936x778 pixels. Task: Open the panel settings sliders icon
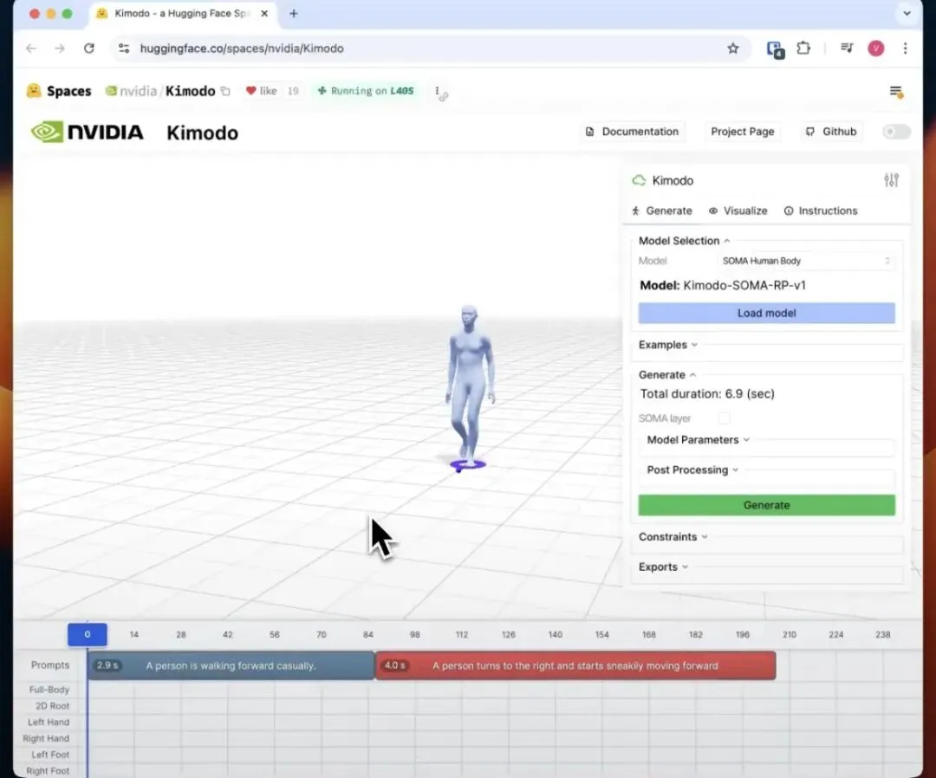point(891,180)
